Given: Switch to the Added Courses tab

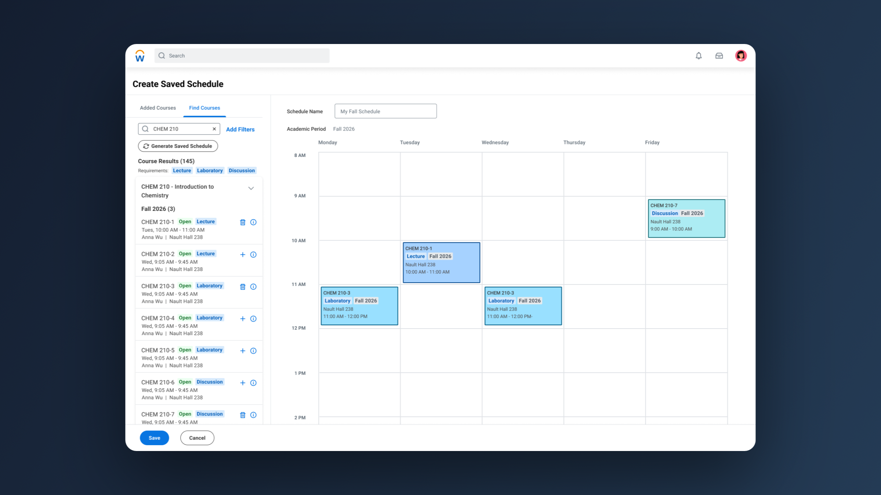Looking at the screenshot, I should (158, 107).
